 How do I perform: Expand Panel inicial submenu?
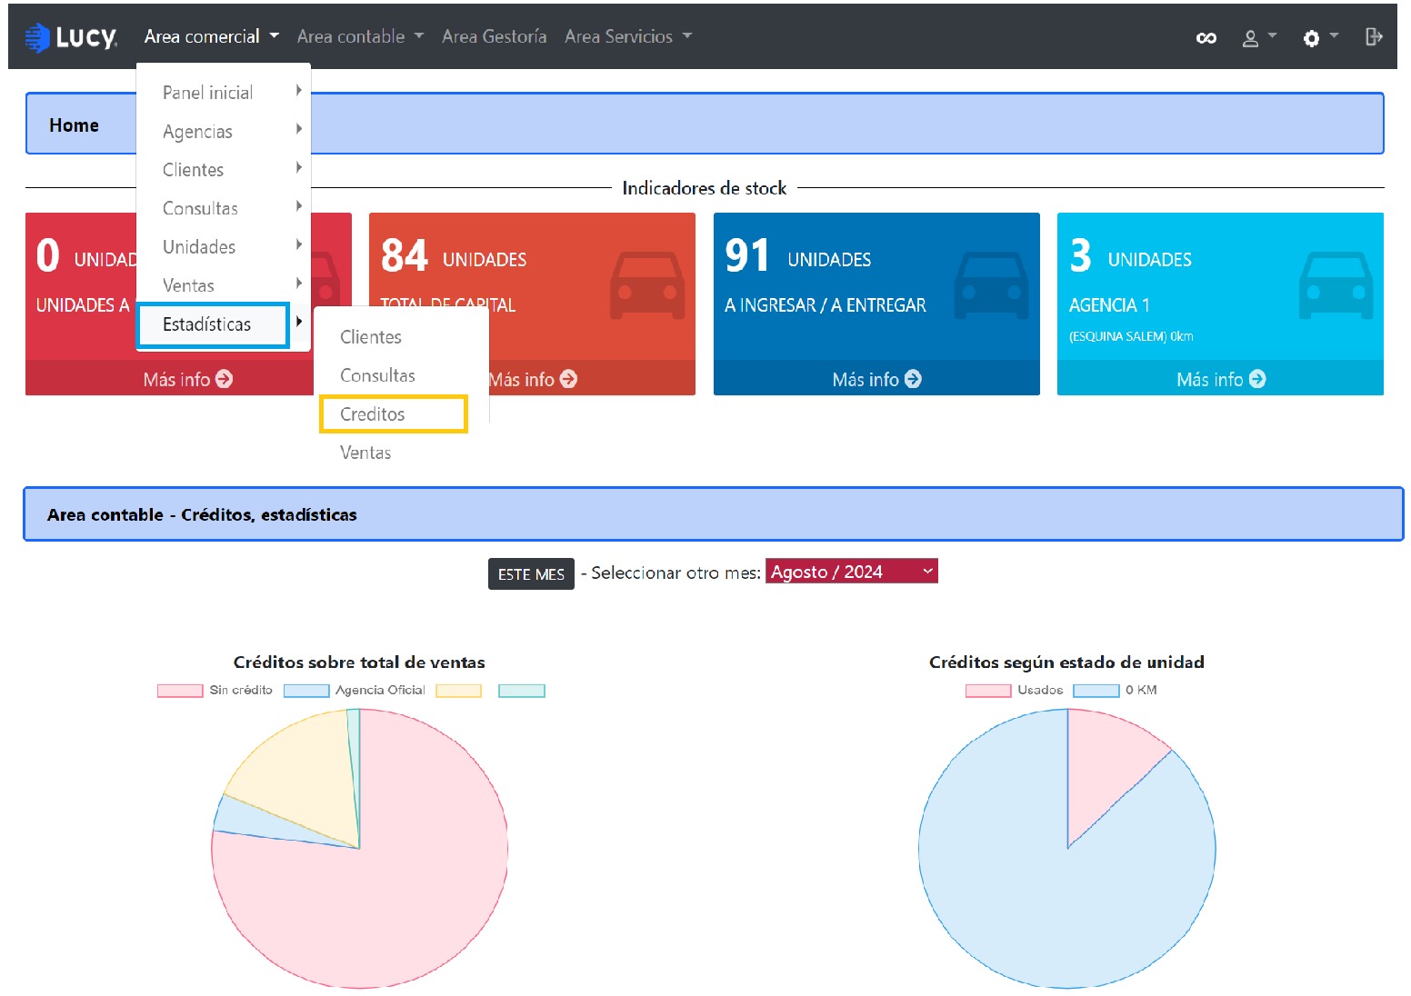(x=223, y=93)
